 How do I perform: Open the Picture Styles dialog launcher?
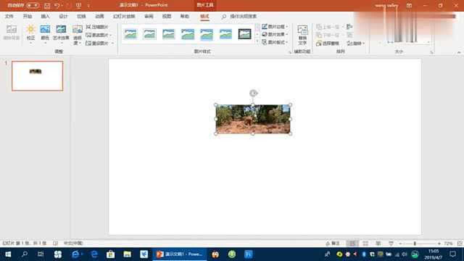coord(290,53)
